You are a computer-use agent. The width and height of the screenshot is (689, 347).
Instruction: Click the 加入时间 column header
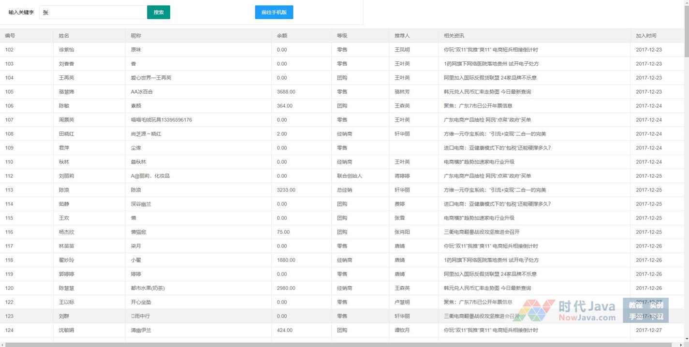click(x=646, y=36)
